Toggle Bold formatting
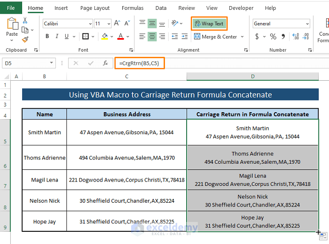The image size is (329, 244). pyautogui.click(x=47, y=37)
